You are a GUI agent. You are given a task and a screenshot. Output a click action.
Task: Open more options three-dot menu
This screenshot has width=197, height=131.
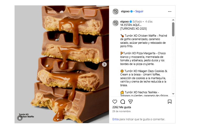click(170, 12)
